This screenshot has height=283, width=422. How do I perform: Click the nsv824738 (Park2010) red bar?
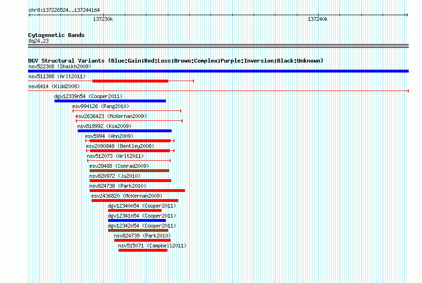[x=137, y=191]
